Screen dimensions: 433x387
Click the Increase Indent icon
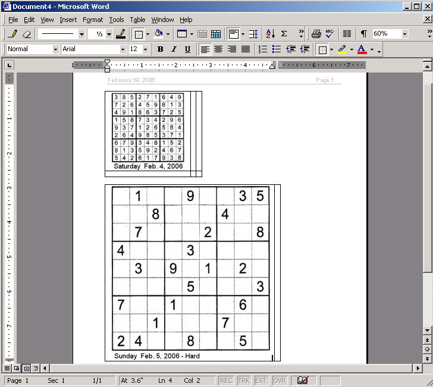click(304, 49)
